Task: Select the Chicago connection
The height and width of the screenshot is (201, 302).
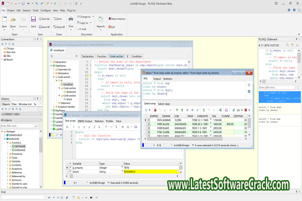Action: pyautogui.click(x=10, y=49)
